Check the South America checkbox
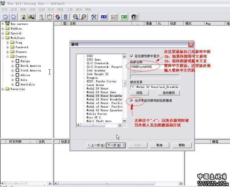Image resolution: width=230 pixels, height=187 pixels. (18, 70)
